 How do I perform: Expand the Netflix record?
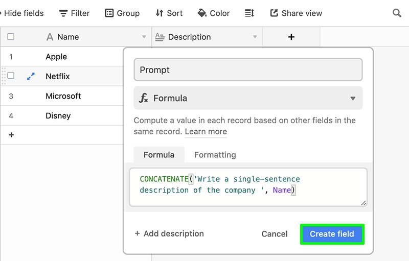tap(31, 76)
